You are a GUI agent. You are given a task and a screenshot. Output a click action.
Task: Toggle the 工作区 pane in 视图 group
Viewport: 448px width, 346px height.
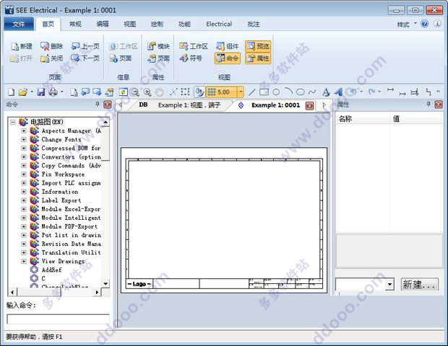[x=194, y=46]
